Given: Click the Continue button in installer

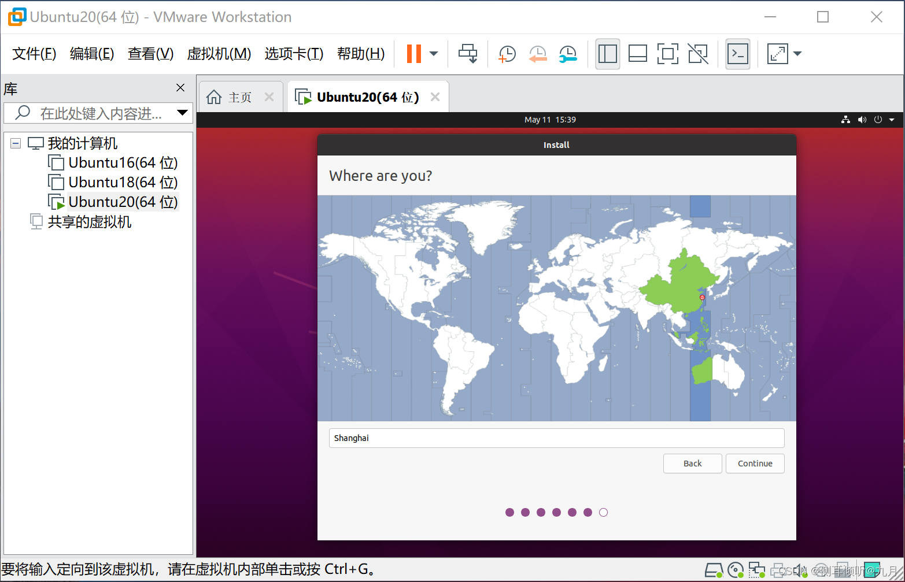Looking at the screenshot, I should [x=755, y=464].
